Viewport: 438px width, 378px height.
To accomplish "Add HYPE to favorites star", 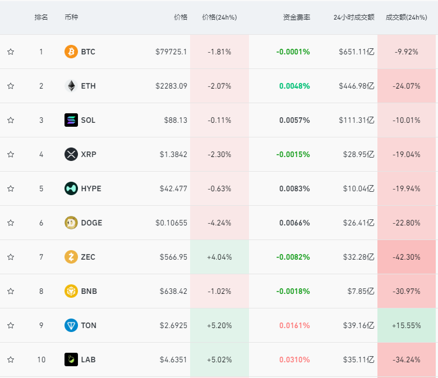I will pyautogui.click(x=11, y=188).
